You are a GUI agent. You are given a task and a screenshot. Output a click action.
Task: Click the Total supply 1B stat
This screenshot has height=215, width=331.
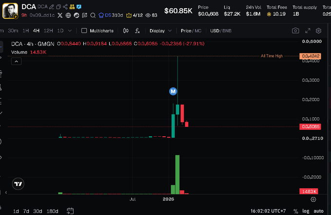(x=305, y=11)
